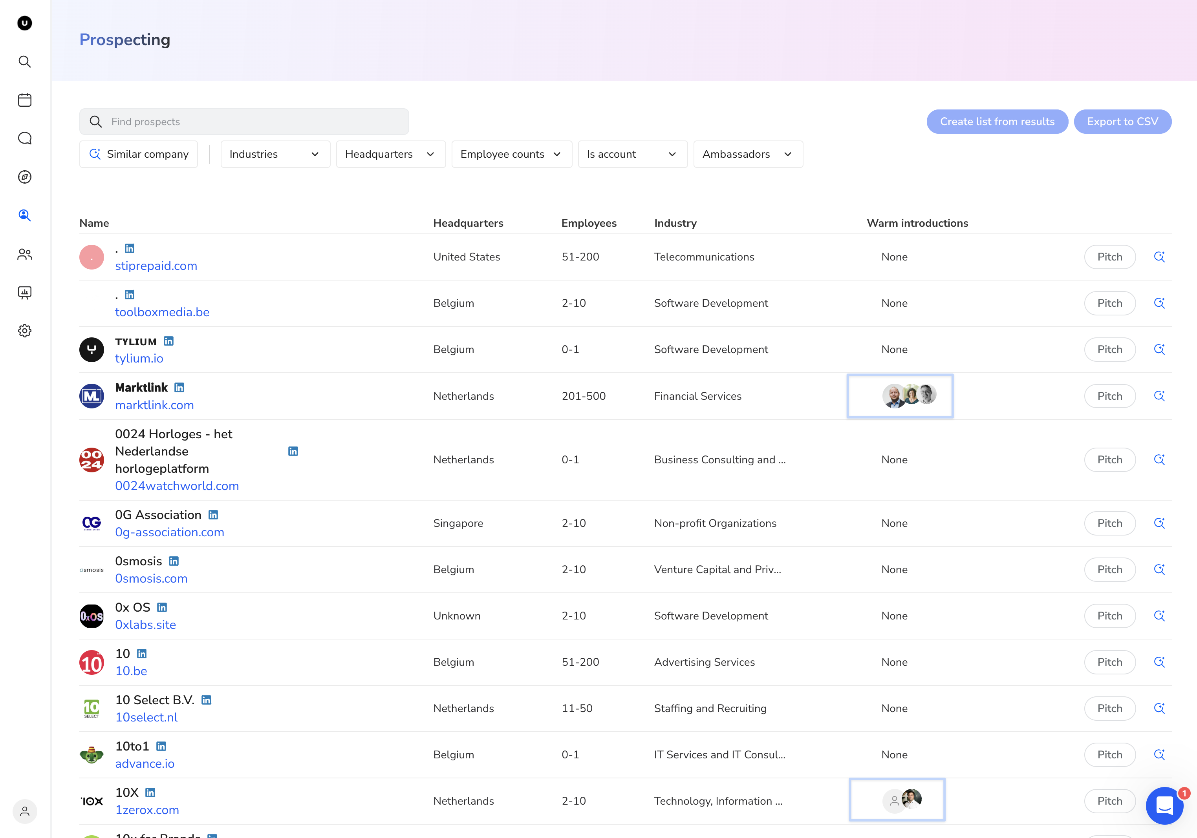
Task: Open the calendar icon in sidebar
Action: pos(24,100)
